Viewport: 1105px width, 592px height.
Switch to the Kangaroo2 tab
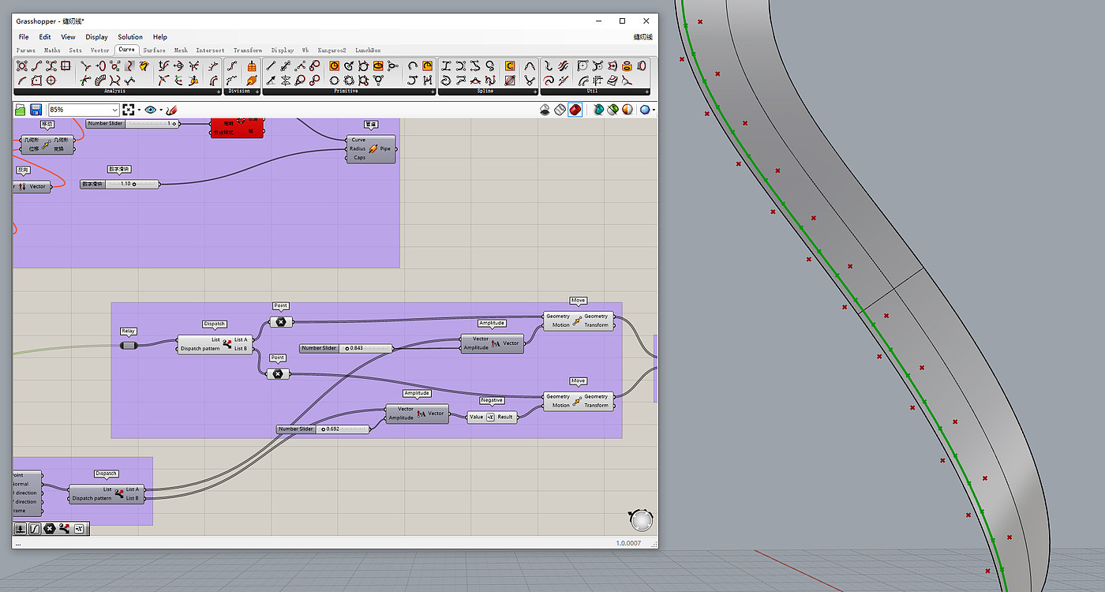331,50
